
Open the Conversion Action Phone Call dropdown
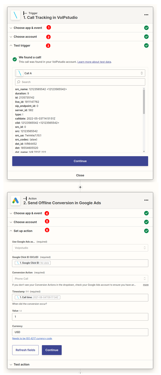point(80,279)
